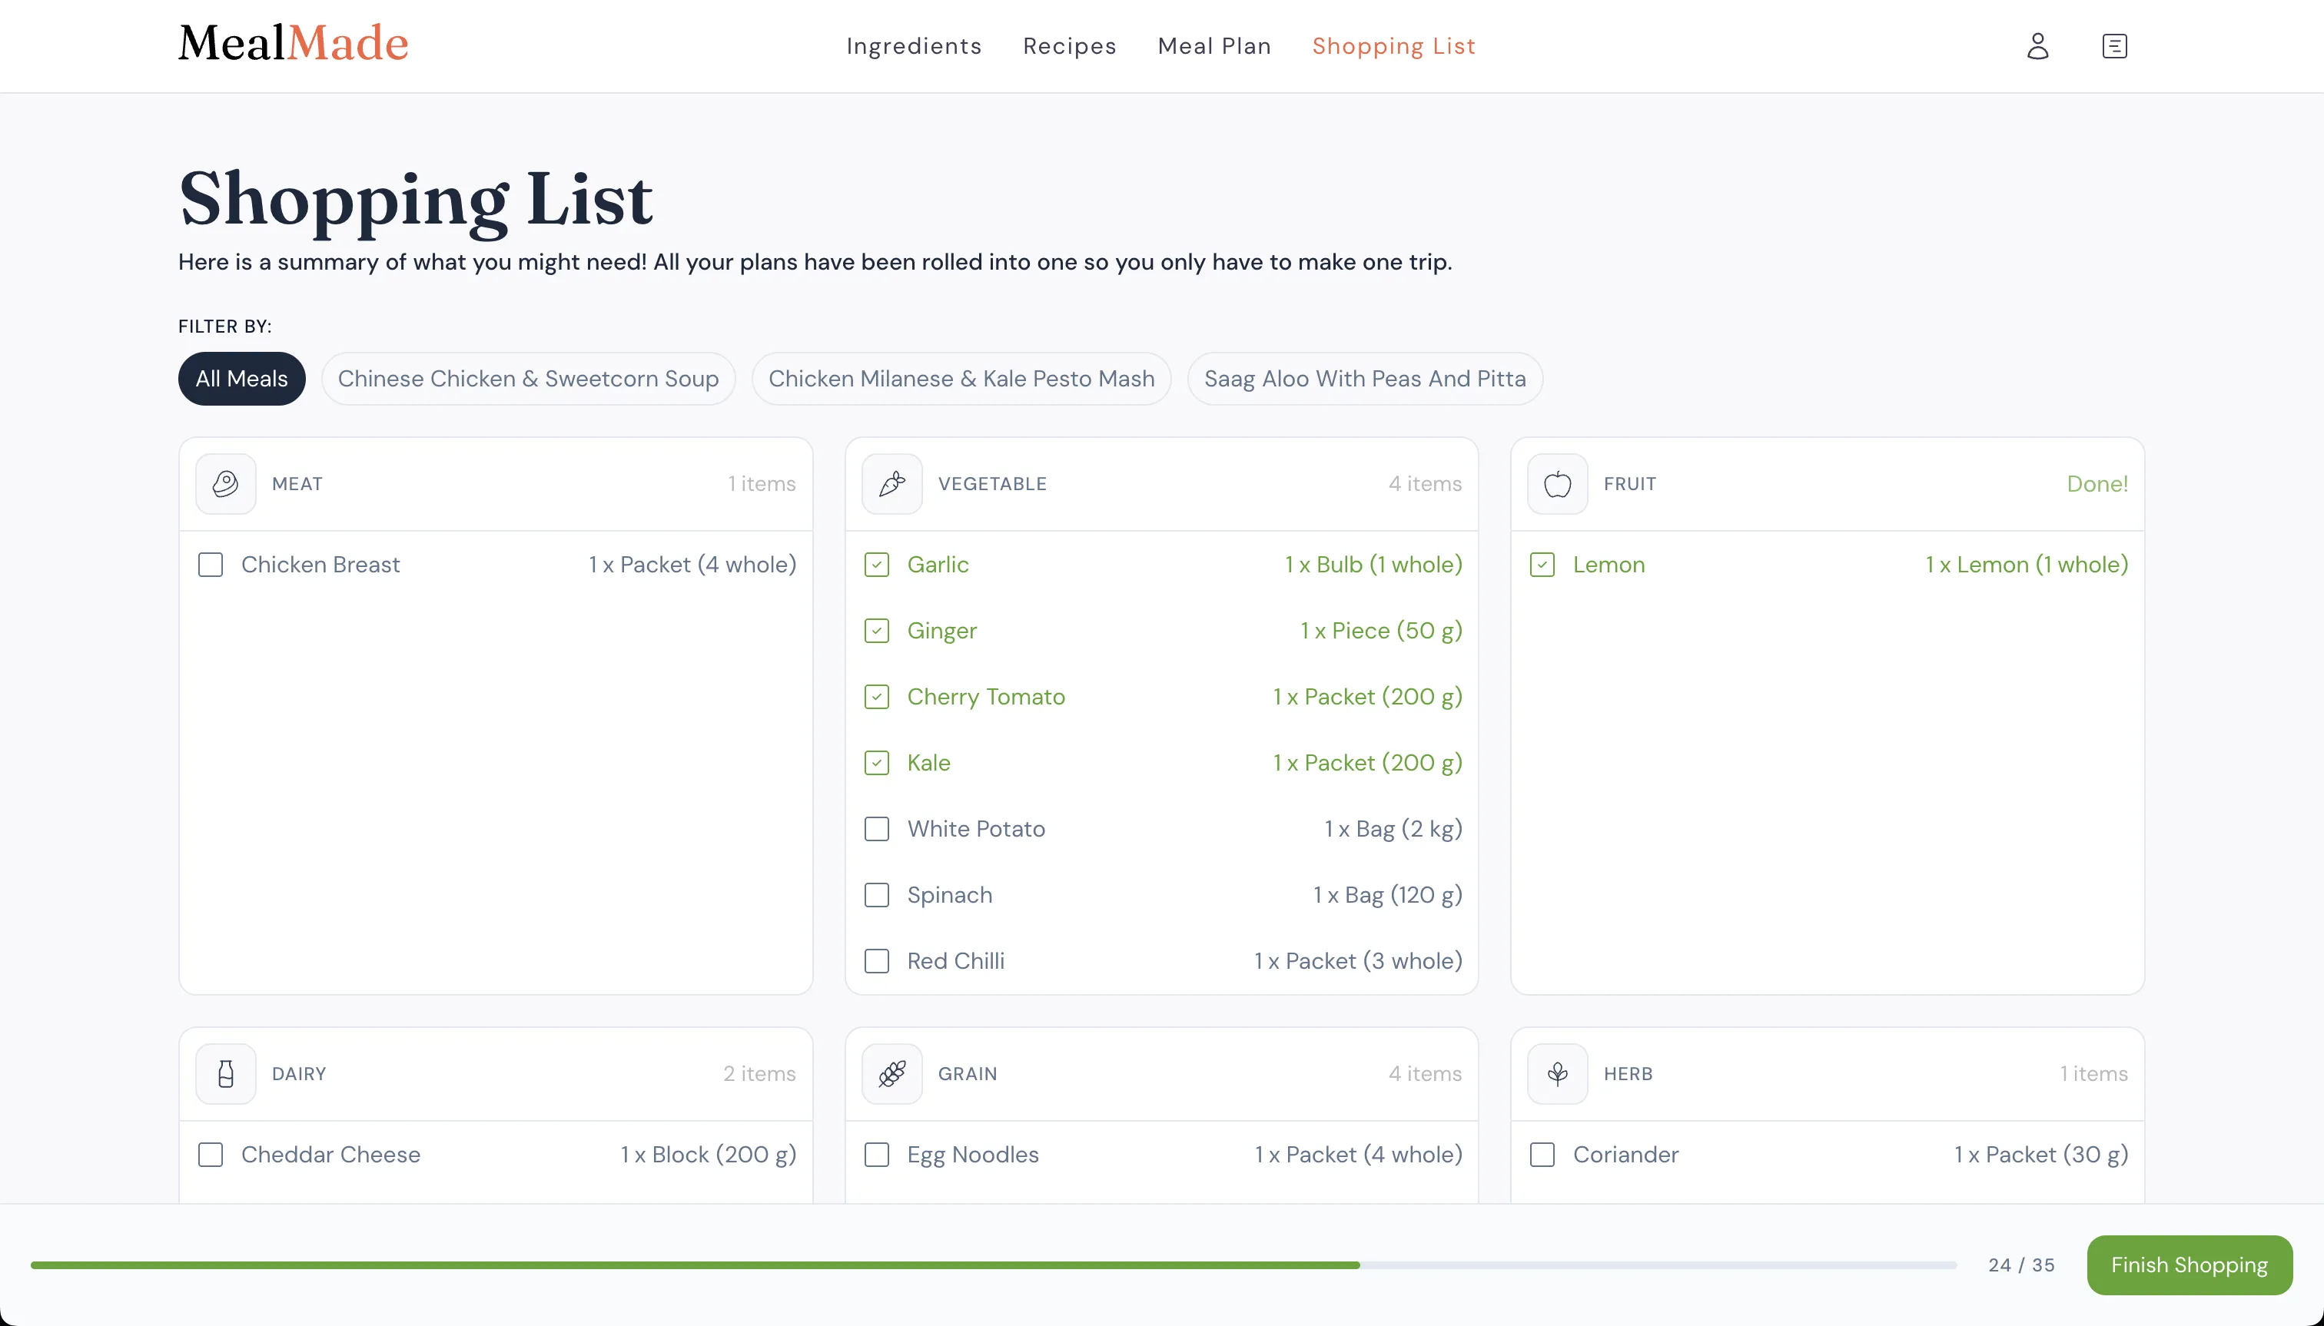Screen dimensions: 2324x1326
Task: Check the Chicken Breast checkbox
Action: (211, 564)
